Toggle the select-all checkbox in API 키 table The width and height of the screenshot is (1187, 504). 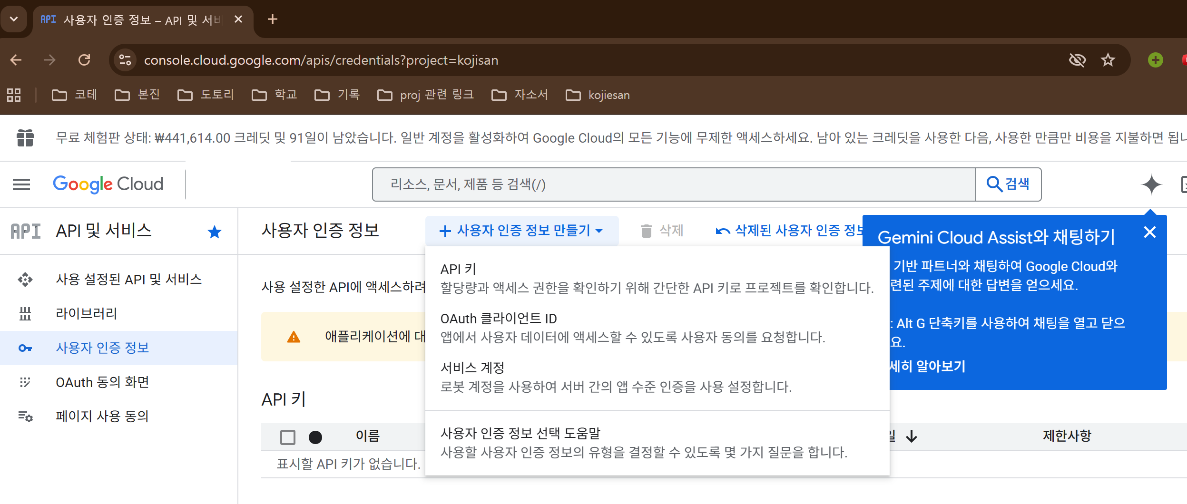(288, 437)
